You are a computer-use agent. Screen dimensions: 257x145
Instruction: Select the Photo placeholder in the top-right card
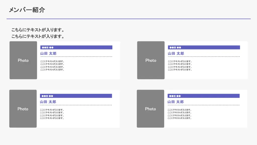[151, 60]
